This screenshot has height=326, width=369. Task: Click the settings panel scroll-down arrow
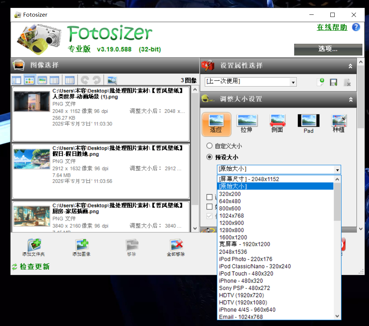tap(361, 229)
